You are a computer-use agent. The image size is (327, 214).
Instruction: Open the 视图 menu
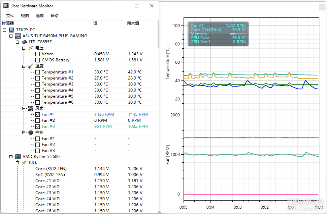pos(25,15)
